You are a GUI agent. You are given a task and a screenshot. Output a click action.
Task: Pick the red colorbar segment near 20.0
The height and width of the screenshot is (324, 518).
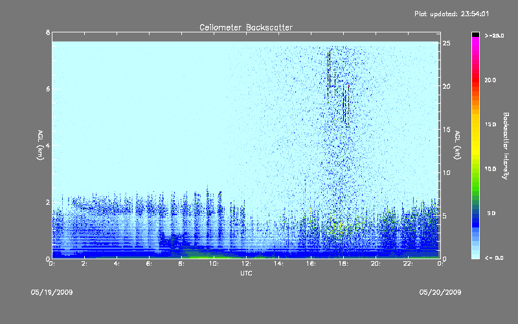[475, 80]
